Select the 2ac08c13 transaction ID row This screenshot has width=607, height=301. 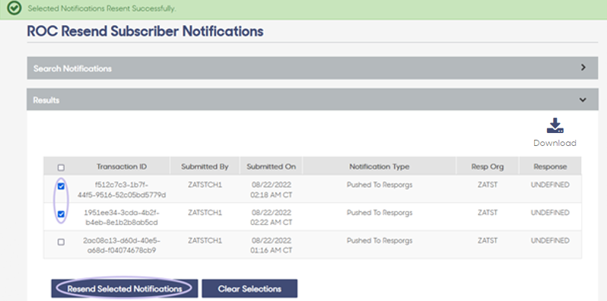point(313,245)
